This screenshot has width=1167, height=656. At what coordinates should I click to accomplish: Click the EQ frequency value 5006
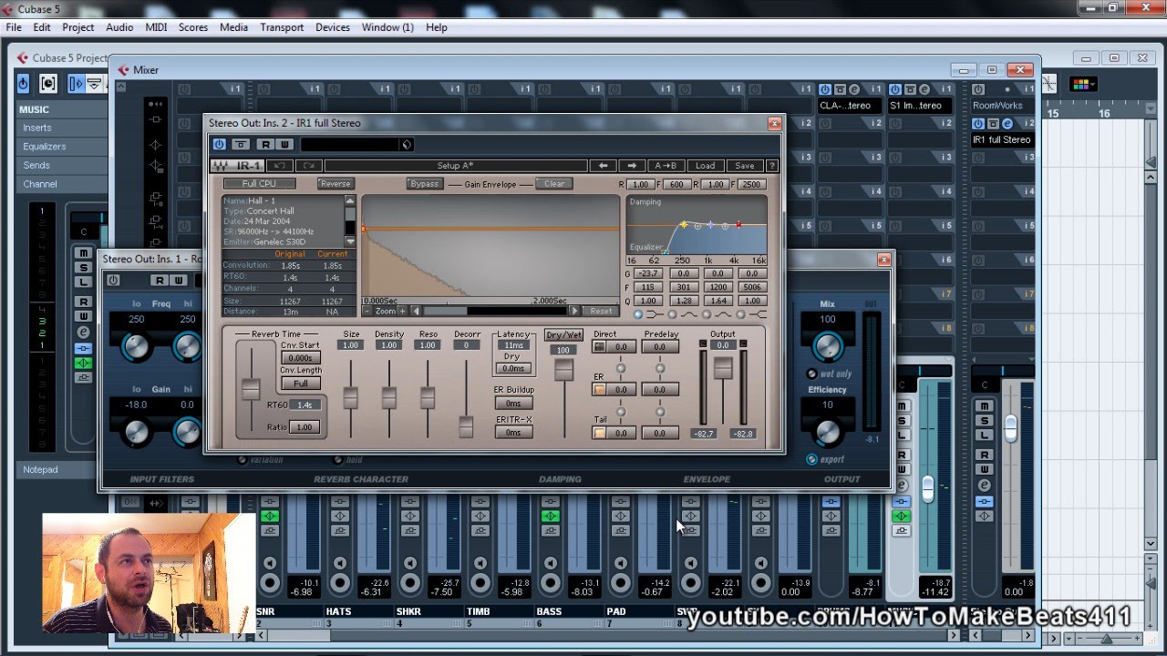752,287
